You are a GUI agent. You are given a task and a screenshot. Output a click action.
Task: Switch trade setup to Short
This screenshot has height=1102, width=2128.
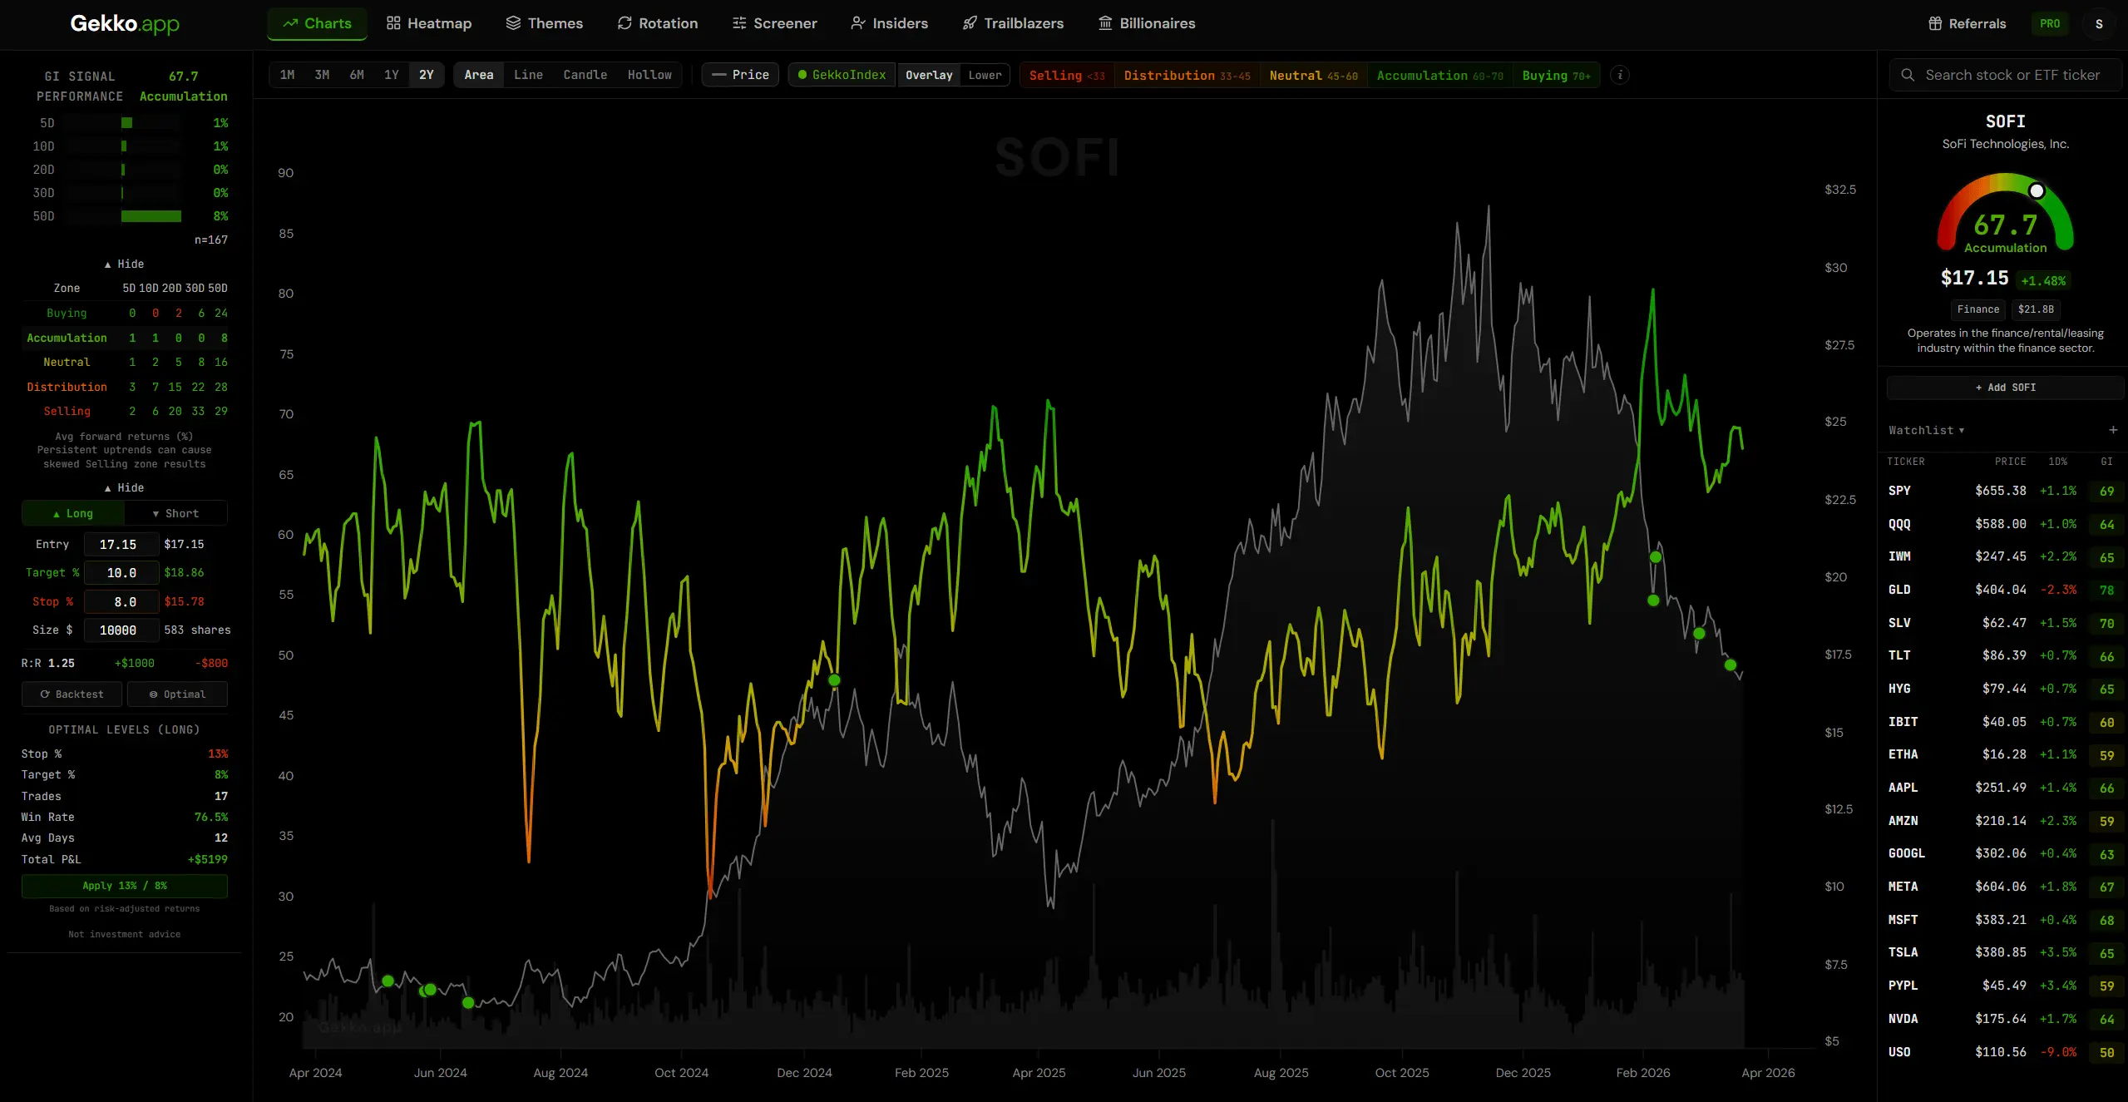pyautogui.click(x=175, y=513)
